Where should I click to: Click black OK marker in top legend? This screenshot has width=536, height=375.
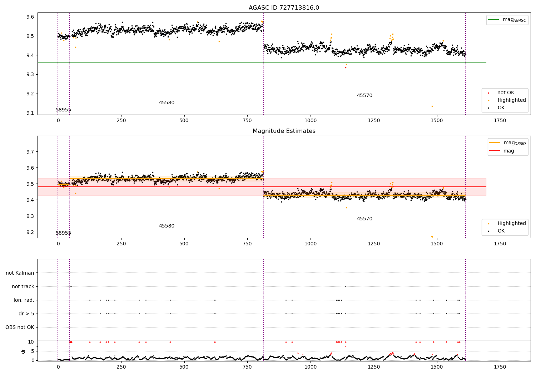[488, 108]
